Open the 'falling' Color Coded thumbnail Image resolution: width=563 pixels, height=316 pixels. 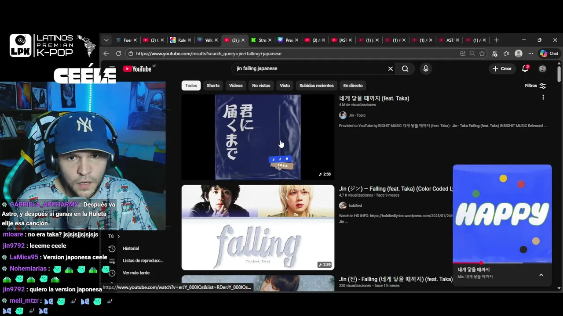tap(258, 227)
